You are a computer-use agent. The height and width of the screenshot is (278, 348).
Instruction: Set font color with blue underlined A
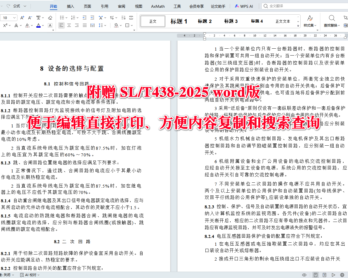(x=38, y=25)
